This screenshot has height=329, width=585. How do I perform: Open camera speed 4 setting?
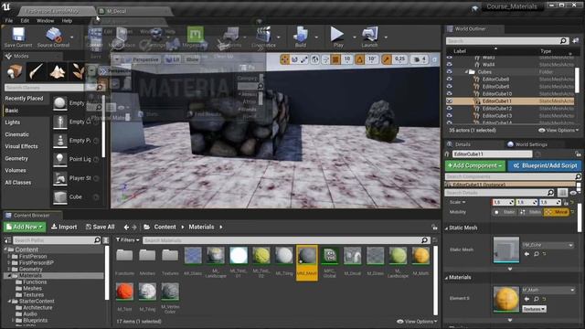[x=420, y=59]
